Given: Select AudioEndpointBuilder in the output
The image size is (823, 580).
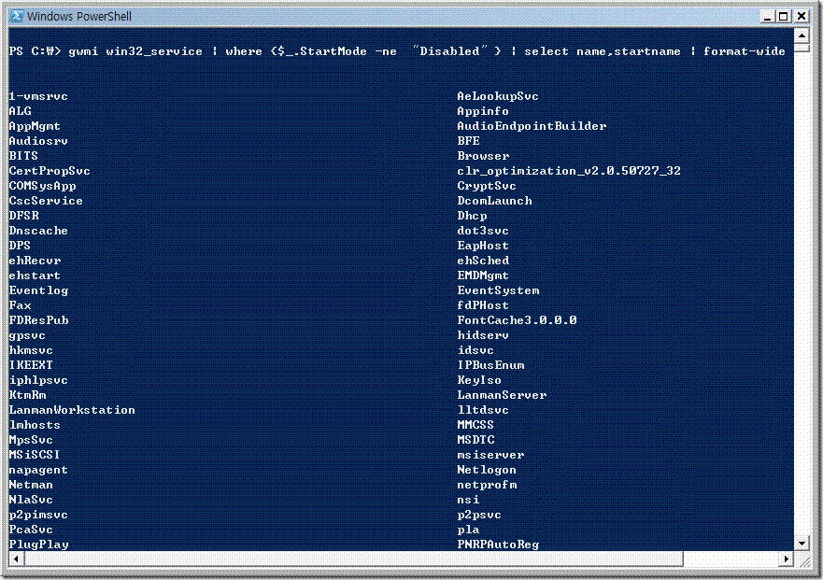Looking at the screenshot, I should [532, 126].
